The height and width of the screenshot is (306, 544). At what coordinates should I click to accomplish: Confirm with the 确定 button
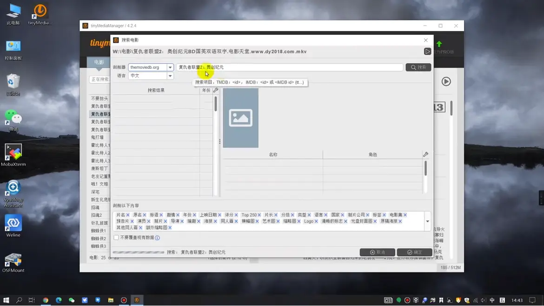coord(414,252)
